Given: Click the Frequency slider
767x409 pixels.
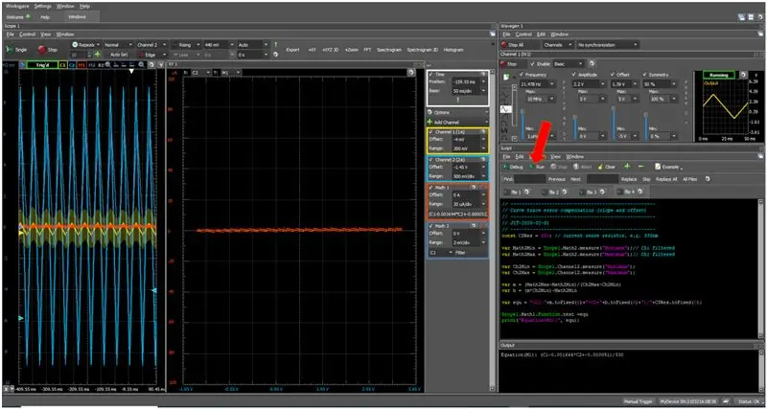Looking at the screenshot, I should [523, 125].
